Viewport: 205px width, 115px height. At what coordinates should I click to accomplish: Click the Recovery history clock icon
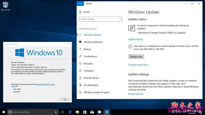[80, 64]
